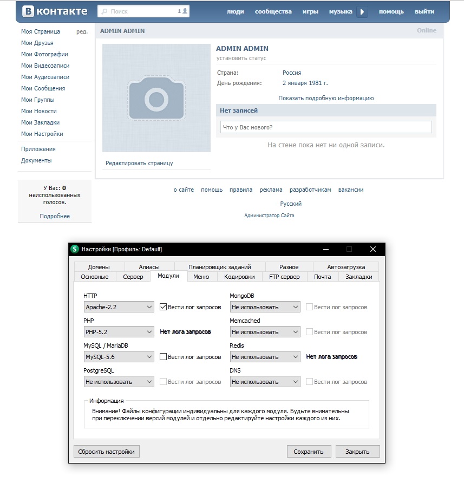The image size is (464, 502).
Task: Open the HTTP Apache-2.2 dropdown
Action: 119,307
